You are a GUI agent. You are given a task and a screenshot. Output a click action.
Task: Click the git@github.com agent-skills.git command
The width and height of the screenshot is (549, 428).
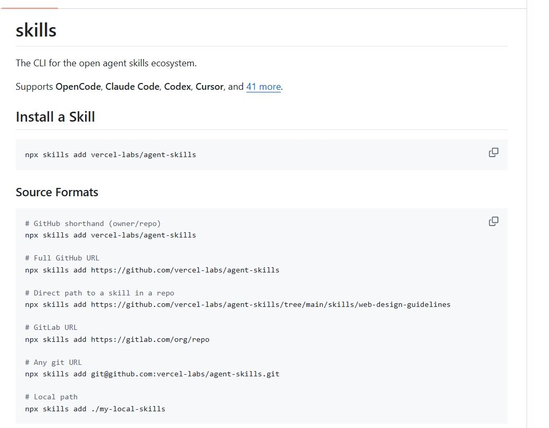[152, 374]
